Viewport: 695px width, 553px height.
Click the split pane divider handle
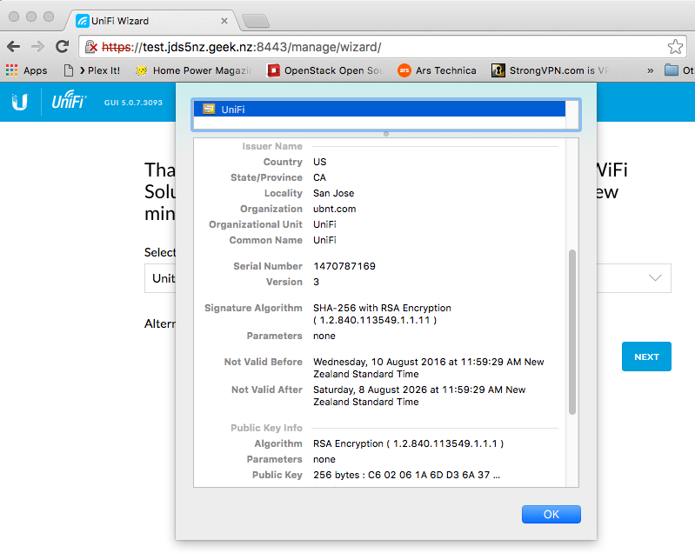click(x=386, y=134)
